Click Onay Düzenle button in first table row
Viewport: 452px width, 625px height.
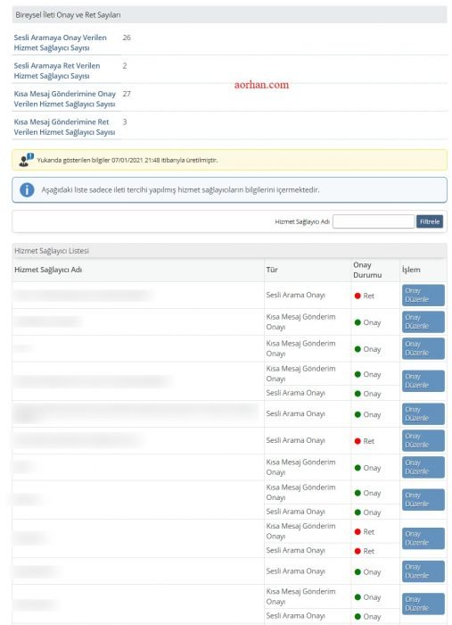point(423,295)
